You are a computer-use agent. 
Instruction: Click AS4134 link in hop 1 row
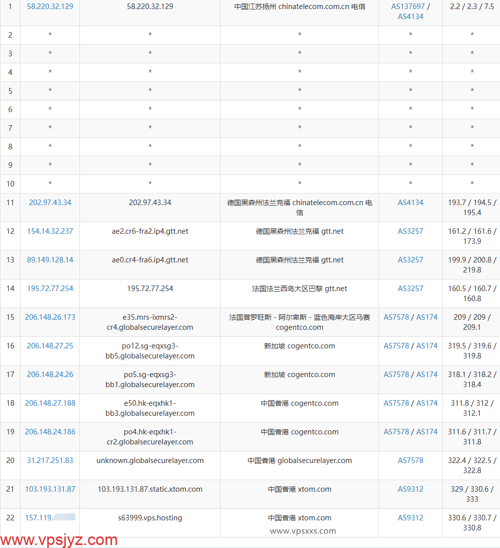point(411,17)
